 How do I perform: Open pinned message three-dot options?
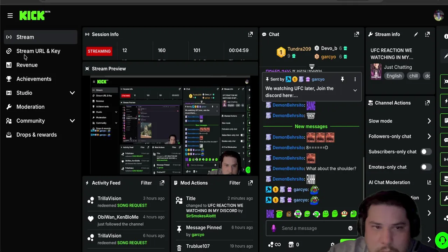pos(355,79)
